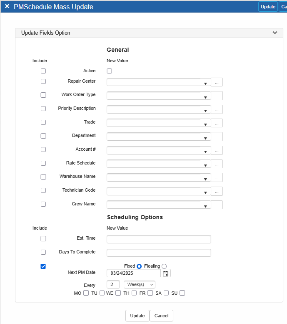287x324 pixels.
Task: Click the bottom Cancel button
Action: tap(162, 316)
